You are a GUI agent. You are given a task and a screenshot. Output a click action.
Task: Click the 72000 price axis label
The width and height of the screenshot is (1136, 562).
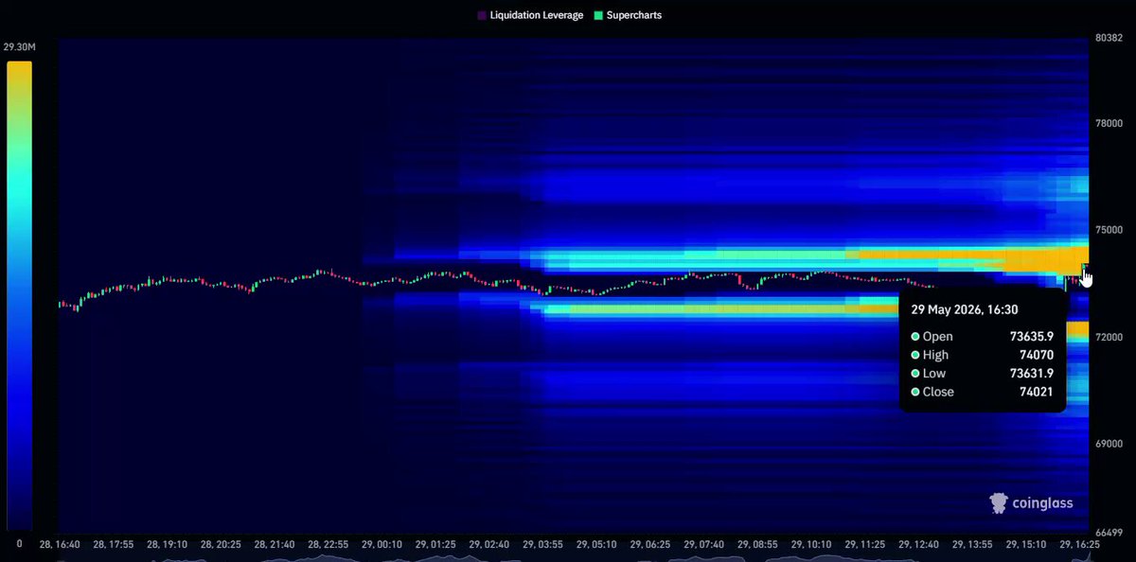1108,337
